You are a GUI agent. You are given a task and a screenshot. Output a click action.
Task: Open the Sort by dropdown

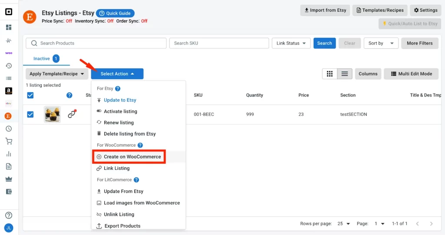[x=381, y=43]
